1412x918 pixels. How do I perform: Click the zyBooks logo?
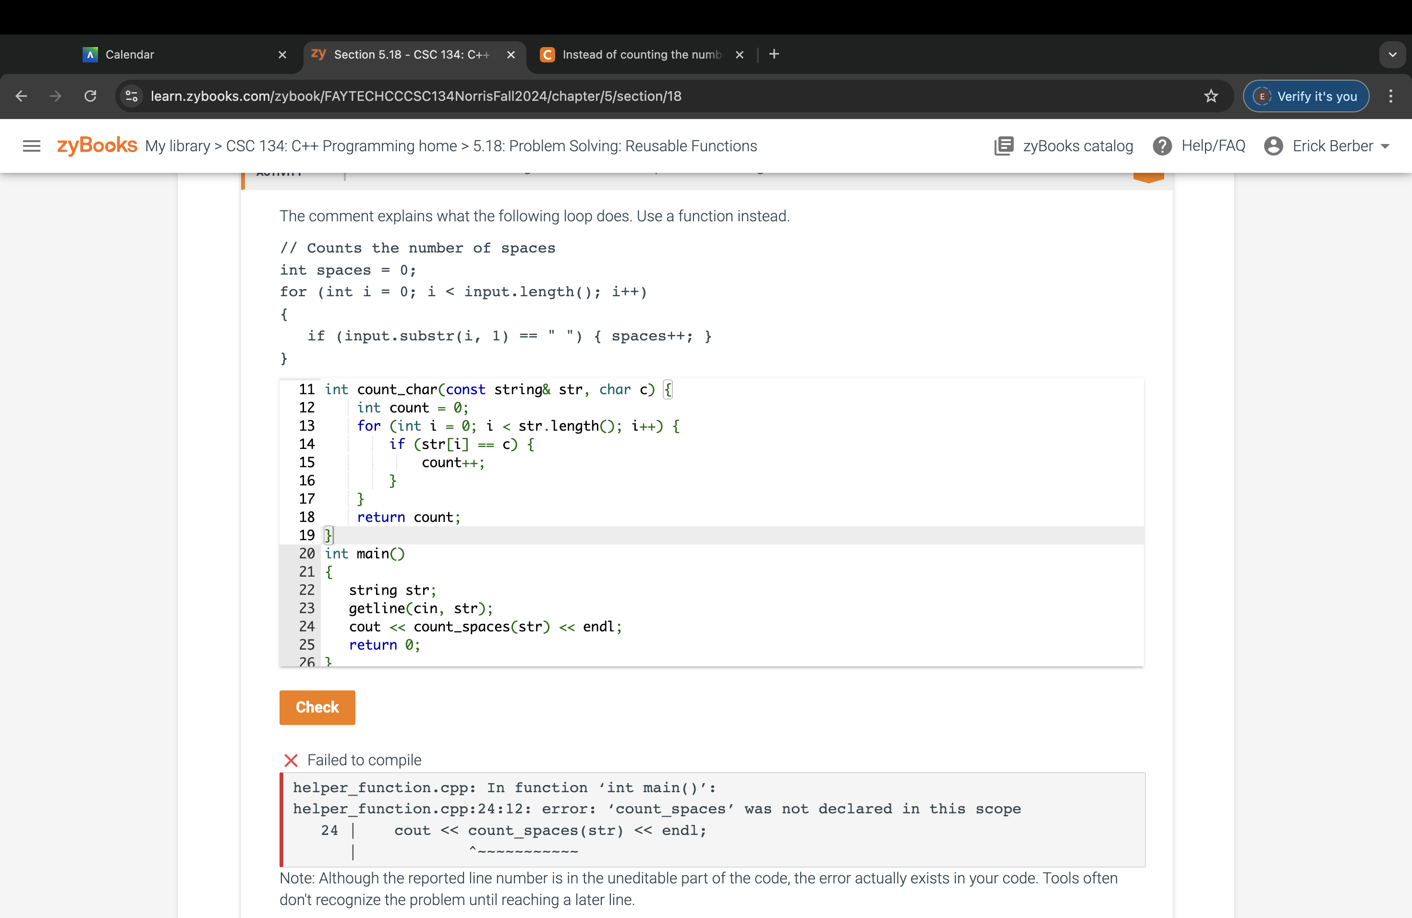(x=96, y=146)
